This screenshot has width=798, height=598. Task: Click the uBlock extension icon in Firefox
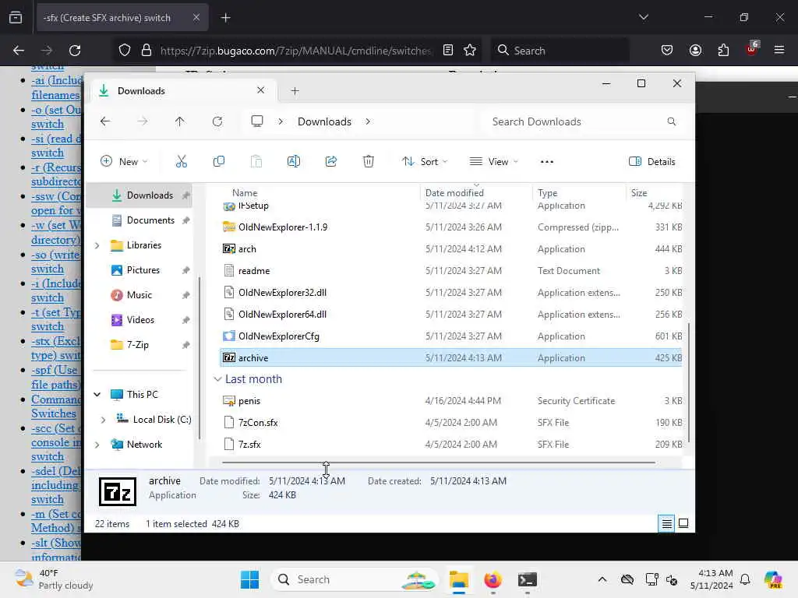(x=752, y=49)
